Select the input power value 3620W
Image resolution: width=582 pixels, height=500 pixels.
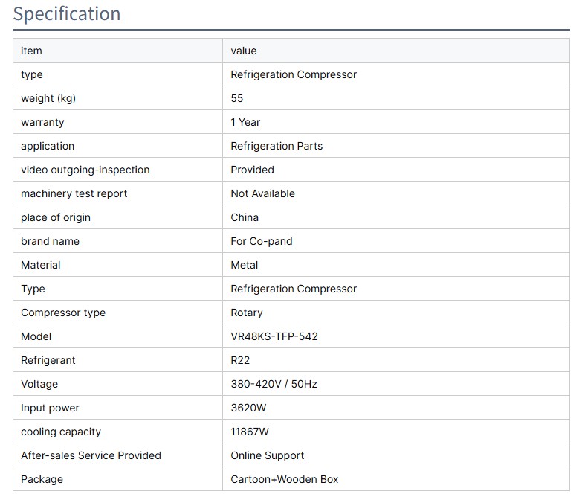click(248, 408)
